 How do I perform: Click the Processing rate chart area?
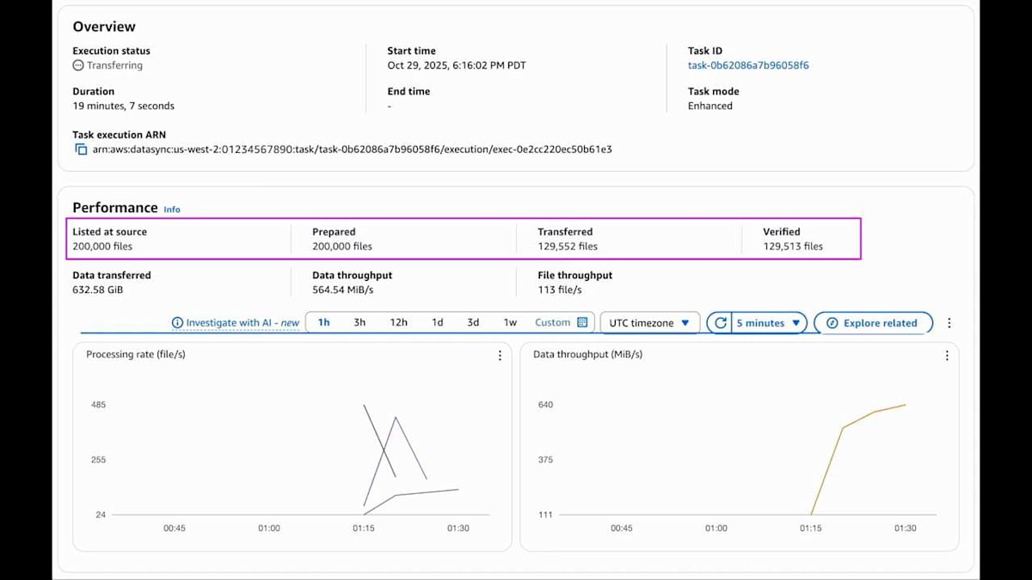pyautogui.click(x=292, y=455)
